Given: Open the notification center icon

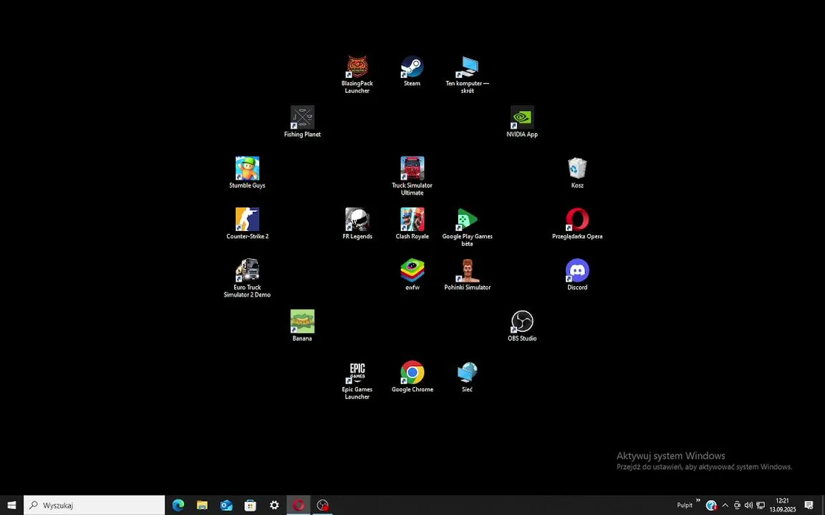Looking at the screenshot, I should [x=809, y=505].
